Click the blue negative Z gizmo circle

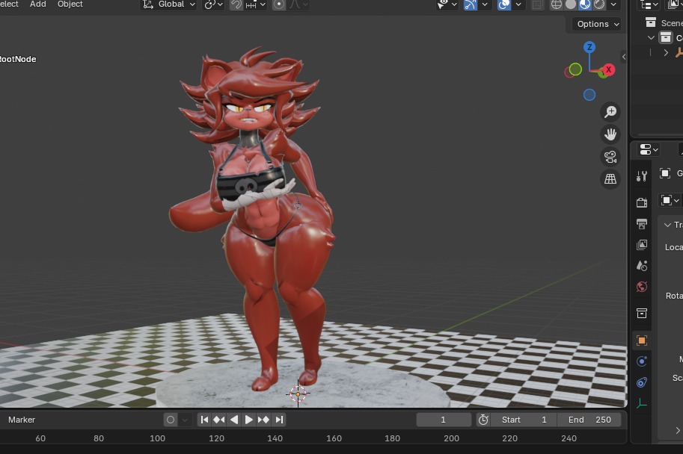pos(589,95)
